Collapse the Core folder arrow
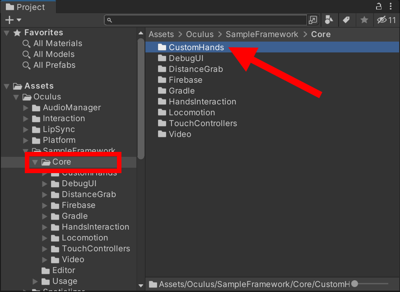 [35, 162]
